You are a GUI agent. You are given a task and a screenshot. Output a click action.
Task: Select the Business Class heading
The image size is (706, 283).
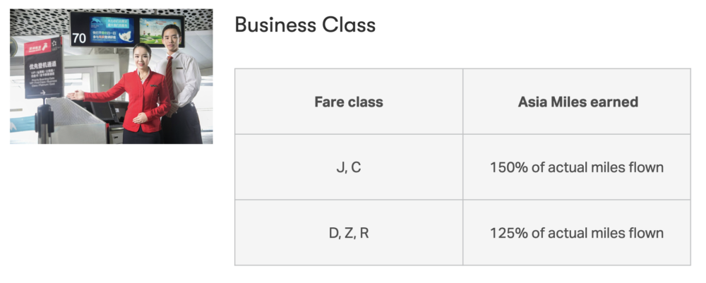(304, 25)
